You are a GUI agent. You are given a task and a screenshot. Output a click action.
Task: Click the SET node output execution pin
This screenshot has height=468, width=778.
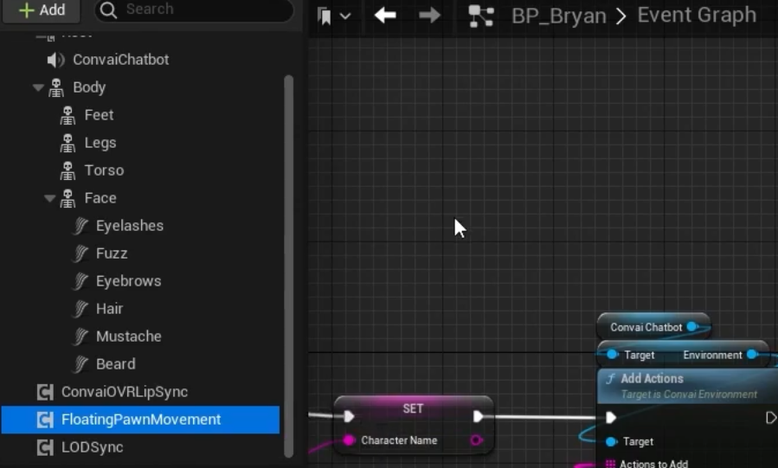[x=479, y=416]
